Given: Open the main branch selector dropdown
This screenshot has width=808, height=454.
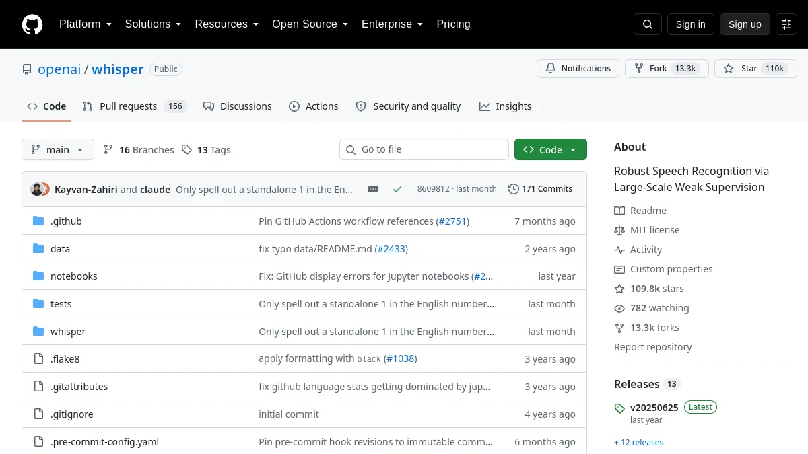Looking at the screenshot, I should [x=58, y=149].
